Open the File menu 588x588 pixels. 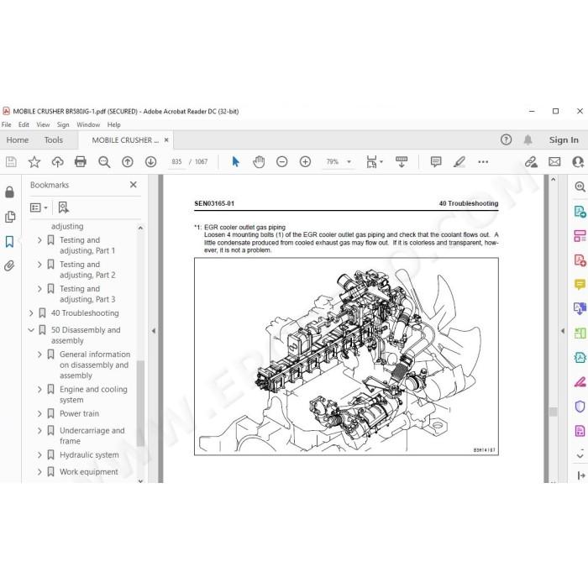pyautogui.click(x=7, y=124)
